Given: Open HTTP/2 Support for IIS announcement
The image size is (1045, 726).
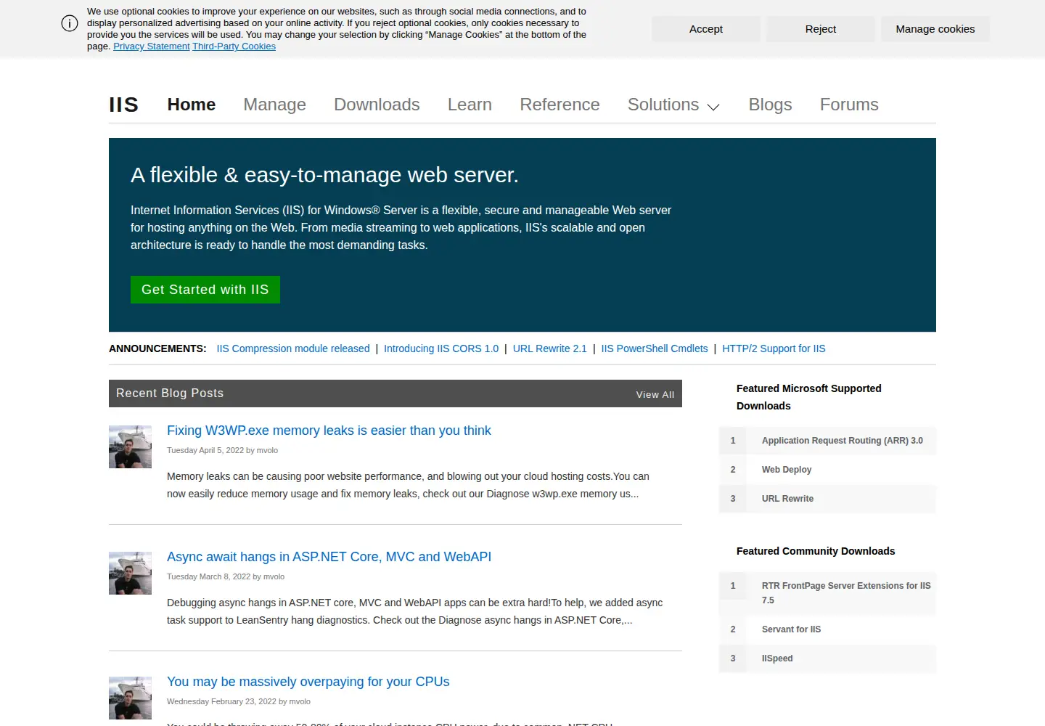Looking at the screenshot, I should coord(774,348).
